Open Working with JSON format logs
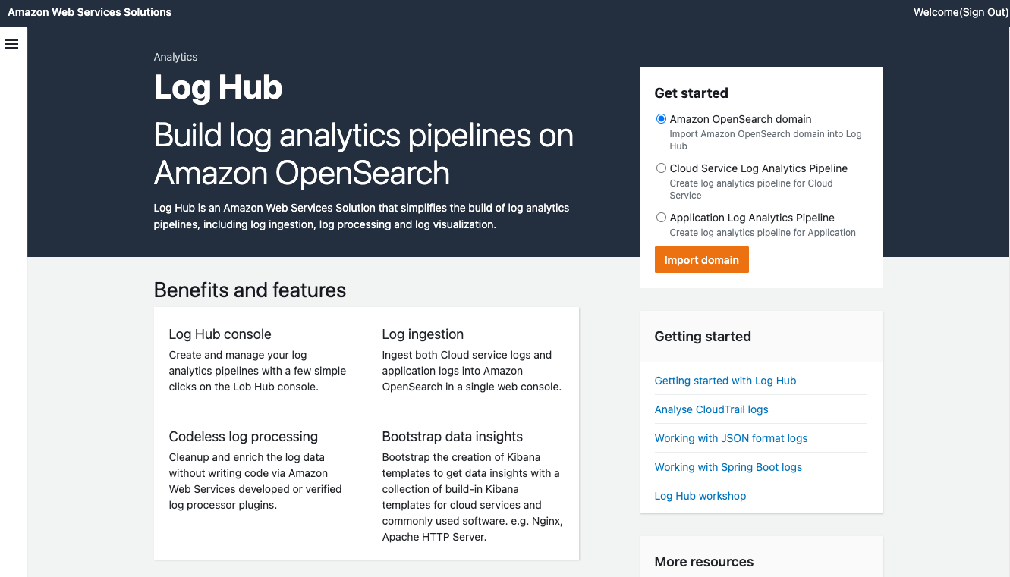 (731, 438)
